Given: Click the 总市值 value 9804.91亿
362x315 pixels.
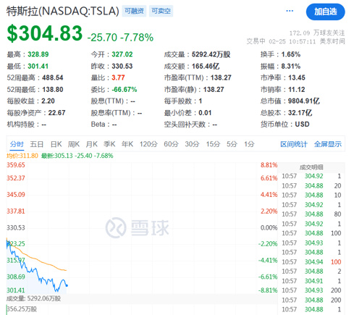Looking at the screenshot, I should (304, 101).
